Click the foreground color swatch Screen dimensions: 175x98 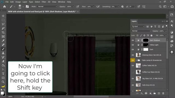2,93
